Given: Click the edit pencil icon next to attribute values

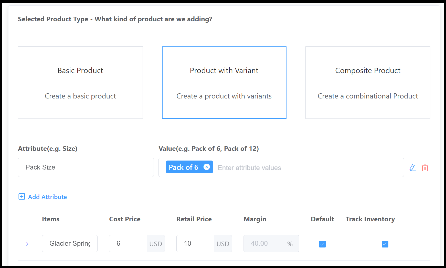Looking at the screenshot, I should (x=412, y=168).
